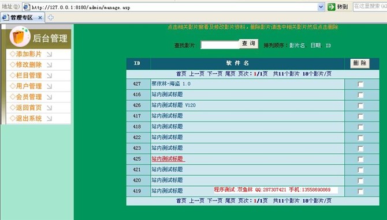Focus the browser search box at top right
This screenshot has width=387, height=220.
point(370,7)
